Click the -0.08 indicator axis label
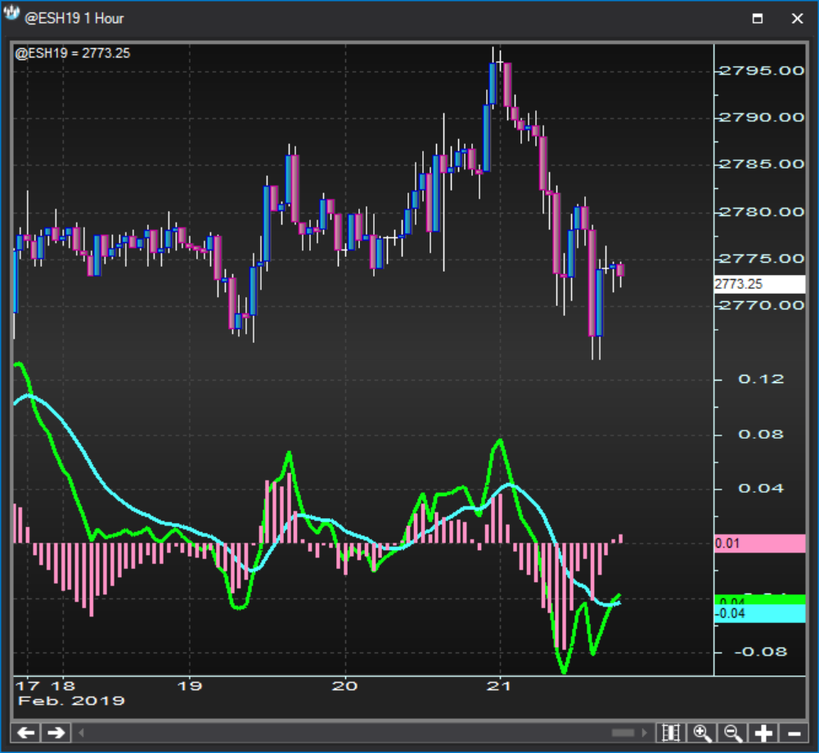Image resolution: width=819 pixels, height=753 pixels. point(761,652)
